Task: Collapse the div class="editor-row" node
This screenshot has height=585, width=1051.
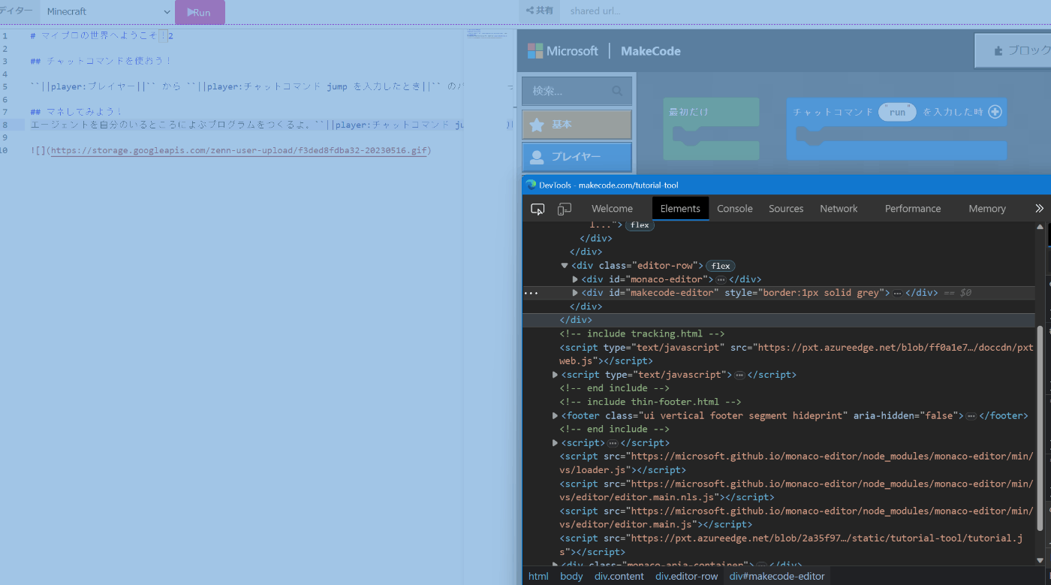Action: tap(565, 266)
